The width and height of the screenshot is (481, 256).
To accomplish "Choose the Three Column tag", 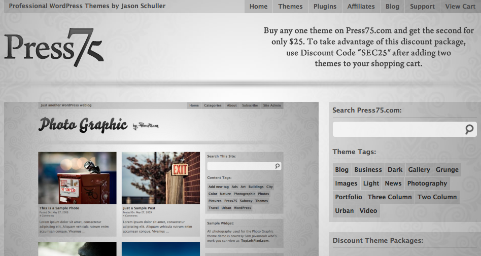I will 390,197.
